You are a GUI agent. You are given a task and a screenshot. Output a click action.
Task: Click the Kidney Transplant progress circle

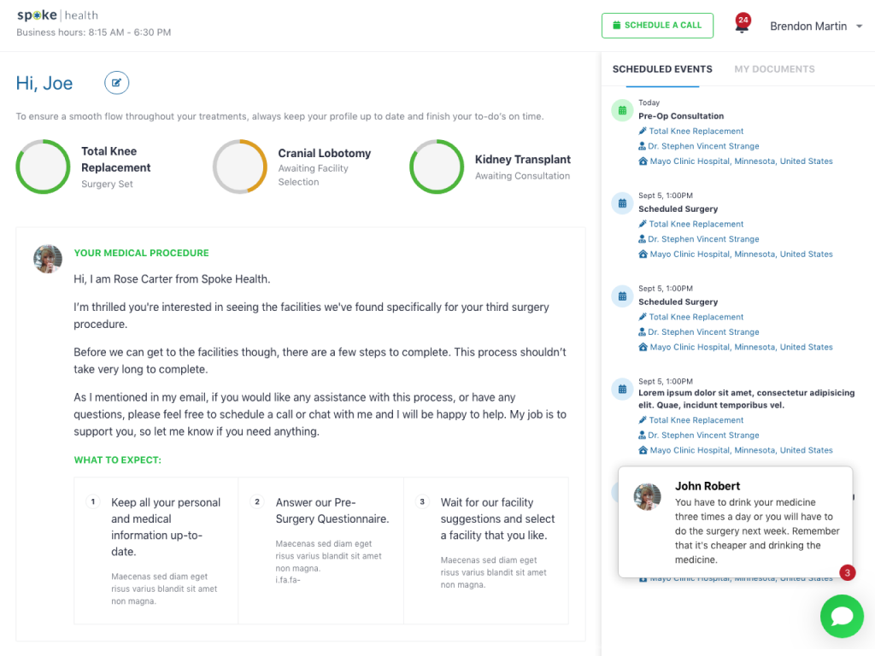437,167
